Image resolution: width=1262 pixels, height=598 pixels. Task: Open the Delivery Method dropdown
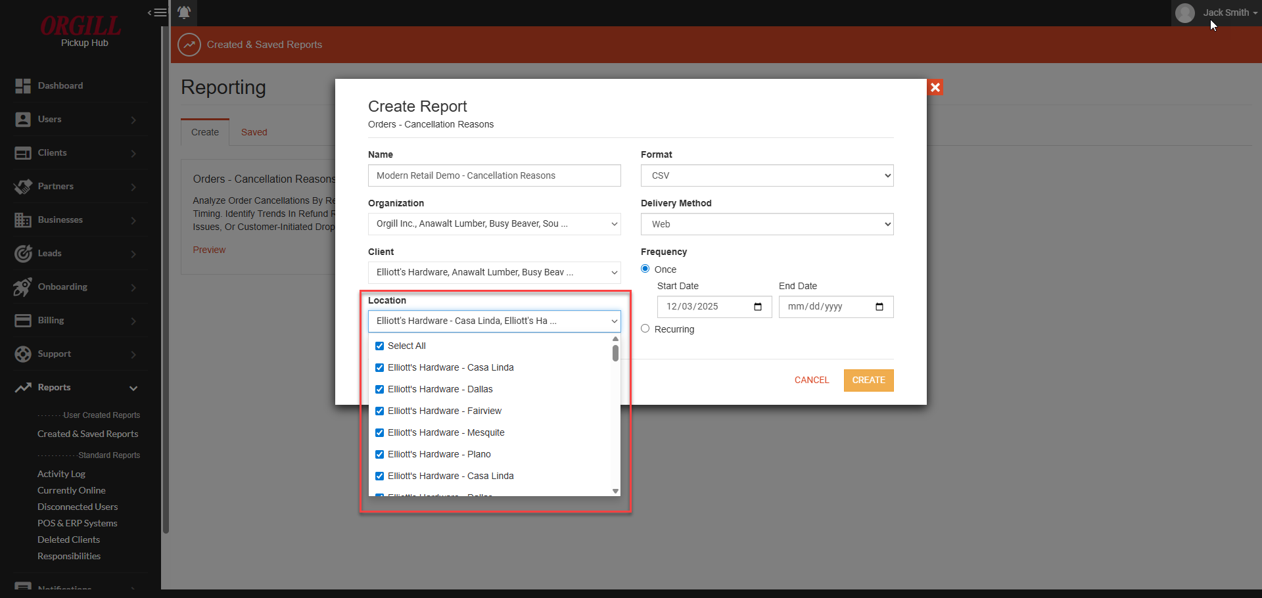point(767,224)
